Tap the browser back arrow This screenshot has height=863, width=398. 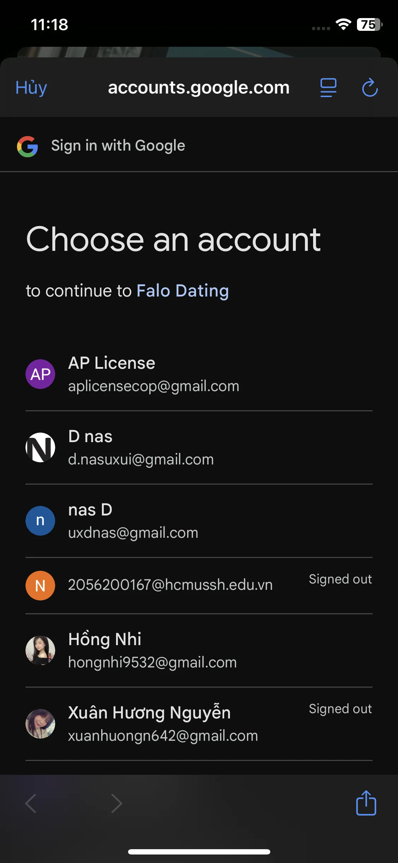[x=31, y=803]
